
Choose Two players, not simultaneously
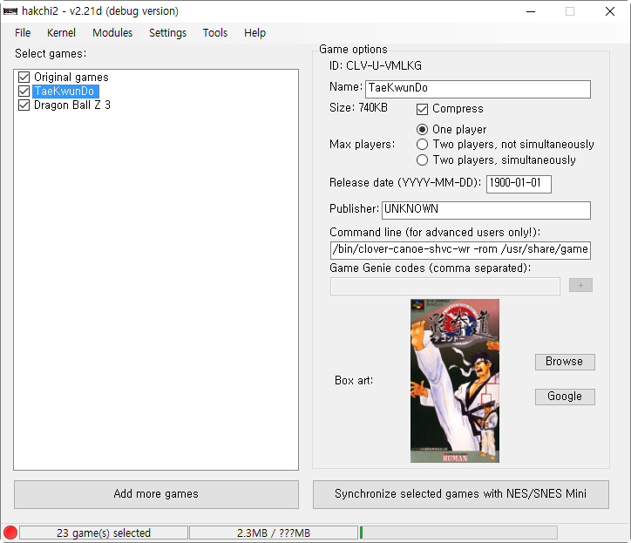point(422,144)
